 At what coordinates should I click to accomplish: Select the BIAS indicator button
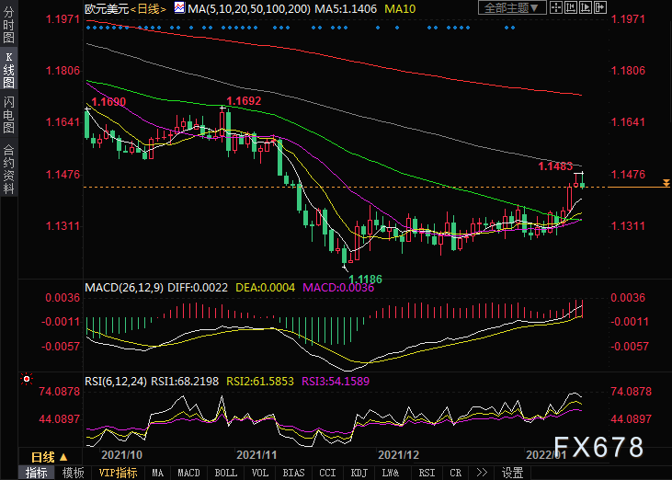pos(293,473)
